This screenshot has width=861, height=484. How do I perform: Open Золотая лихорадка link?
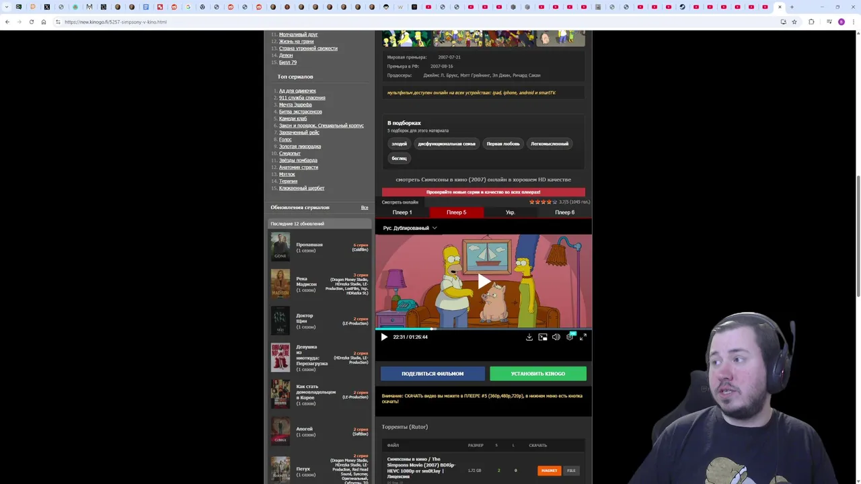300,147
